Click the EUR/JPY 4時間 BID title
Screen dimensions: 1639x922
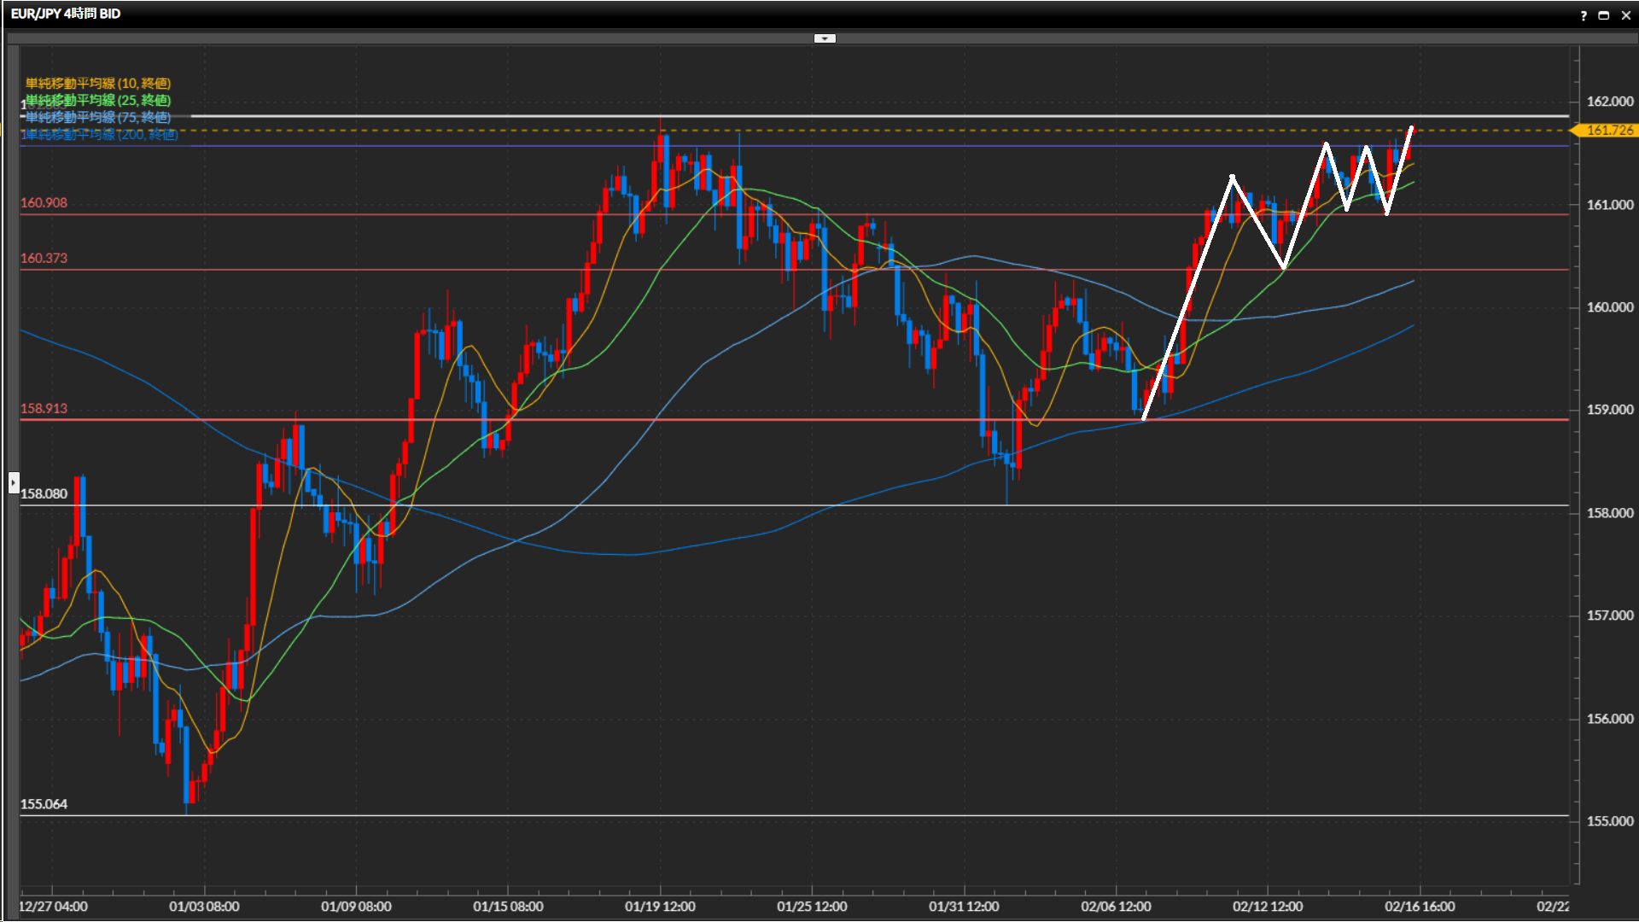pyautogui.click(x=66, y=14)
